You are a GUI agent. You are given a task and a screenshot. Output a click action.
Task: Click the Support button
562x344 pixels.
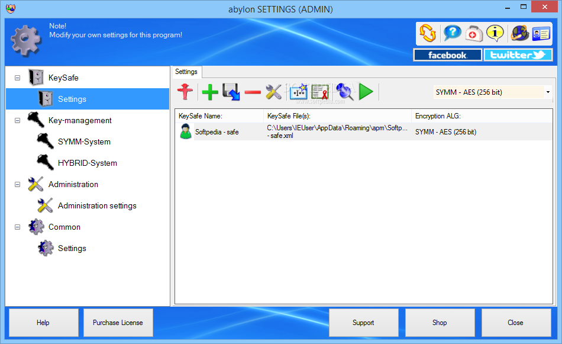pos(363,323)
